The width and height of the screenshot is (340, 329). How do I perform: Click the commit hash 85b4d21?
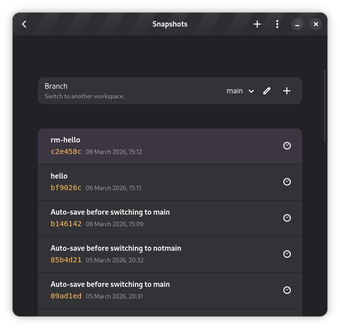[66, 260]
